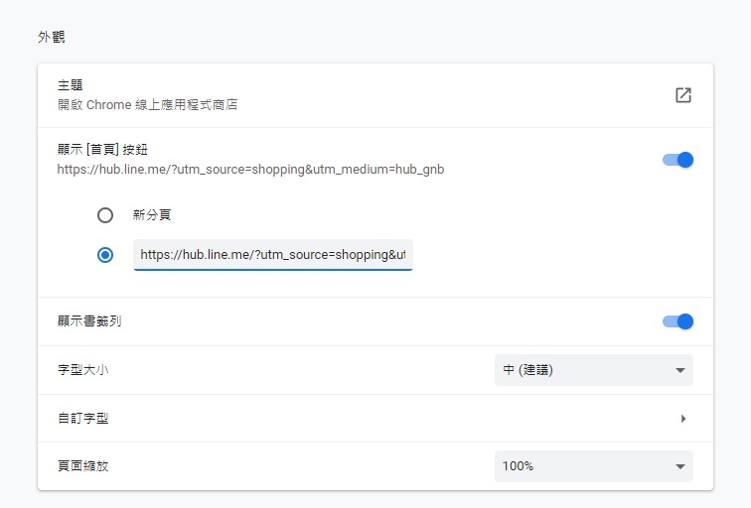The height and width of the screenshot is (508, 751).
Task: Click the 頁面縮放 label
Action: point(82,466)
